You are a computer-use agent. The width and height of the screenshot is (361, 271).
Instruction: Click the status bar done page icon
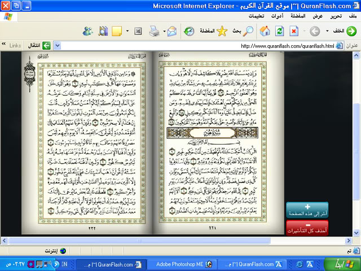point(356,251)
